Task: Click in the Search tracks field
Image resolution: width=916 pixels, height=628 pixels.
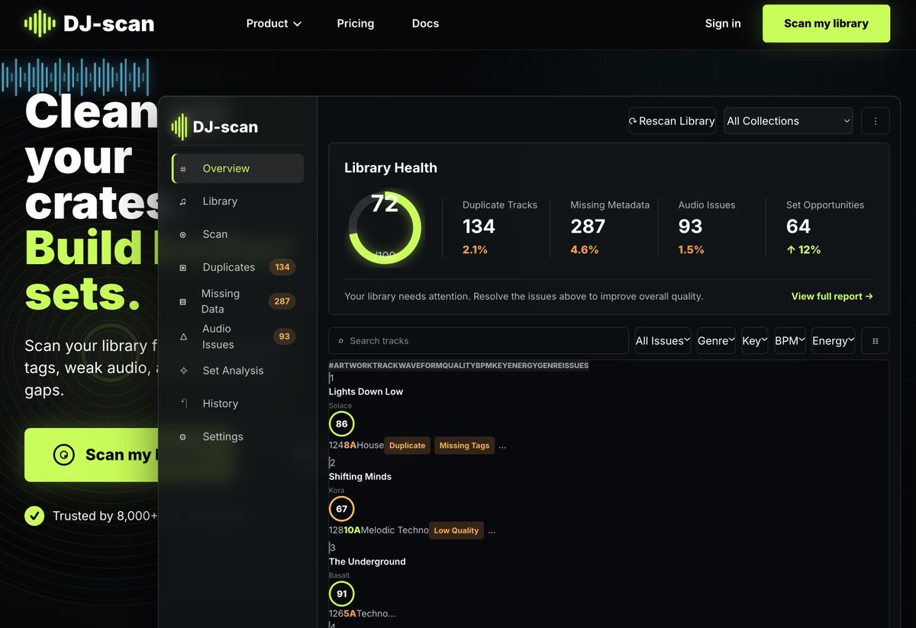Action: (x=479, y=341)
